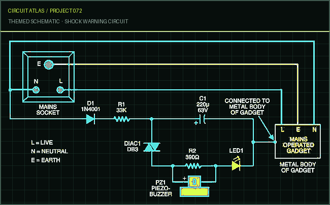Screen dimensions: 330x205
Task: Click the 'C1 220µ 63V' label
Action: pos(203,105)
